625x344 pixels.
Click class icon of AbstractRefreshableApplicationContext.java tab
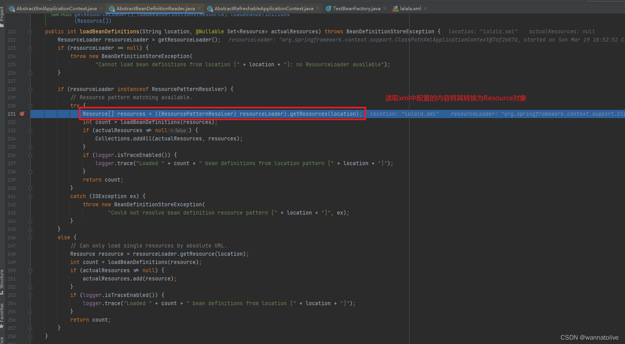click(x=210, y=9)
